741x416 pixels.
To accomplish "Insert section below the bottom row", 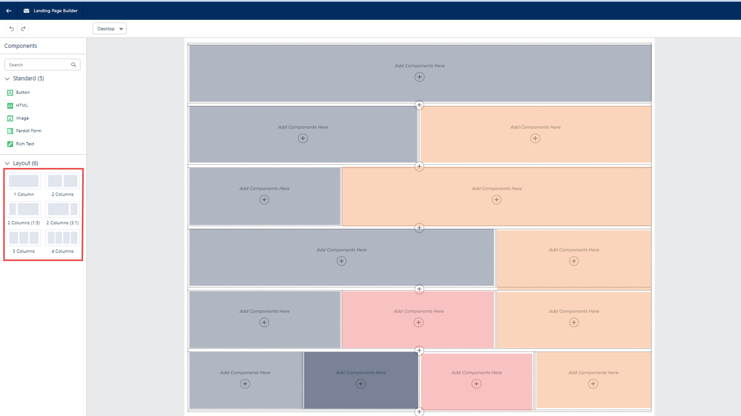I will click(x=419, y=412).
